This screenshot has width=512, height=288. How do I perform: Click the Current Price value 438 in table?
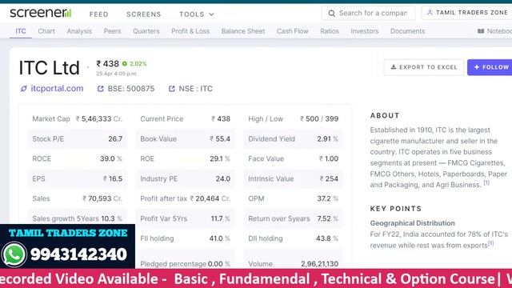click(221, 119)
